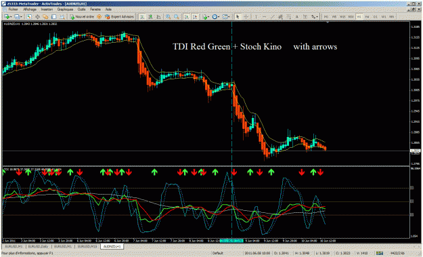Switch to M15 timeframe

342,17
